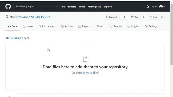Select the Code tab

(13, 26)
